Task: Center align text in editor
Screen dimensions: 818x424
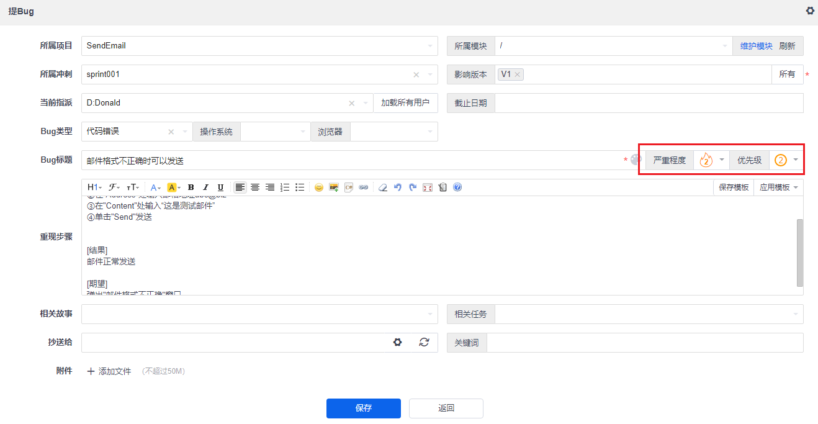Action: click(254, 187)
